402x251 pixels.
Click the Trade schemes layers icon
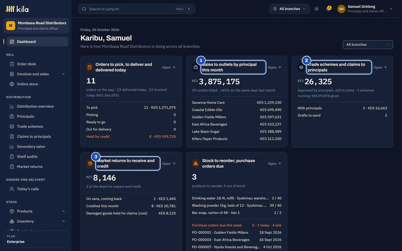click(12, 127)
